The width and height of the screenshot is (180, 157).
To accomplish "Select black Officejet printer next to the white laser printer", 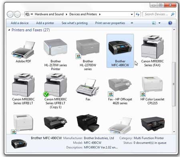I will [56, 123].
